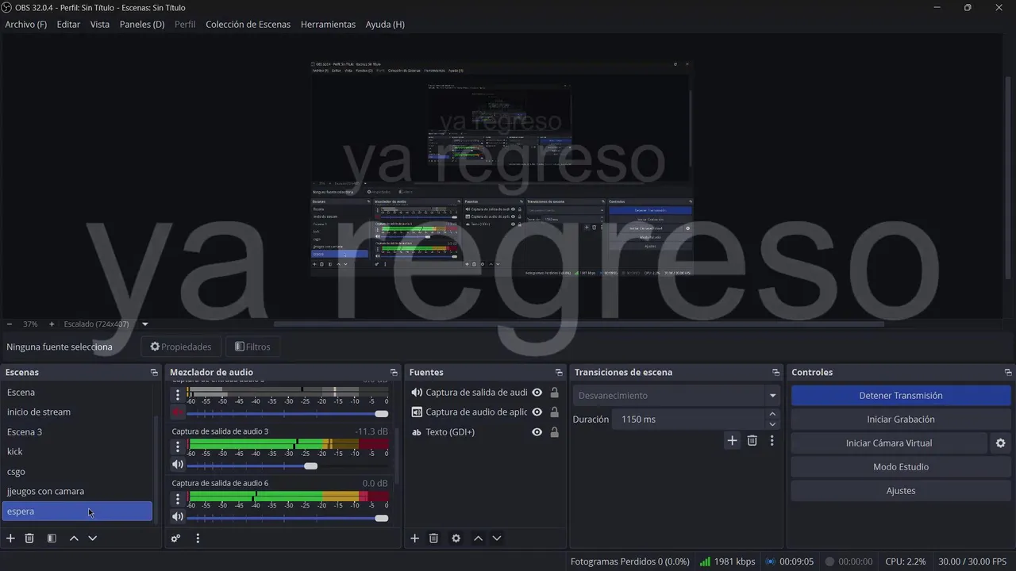
Task: Lock Captura de salida de audio source
Action: click(x=554, y=393)
